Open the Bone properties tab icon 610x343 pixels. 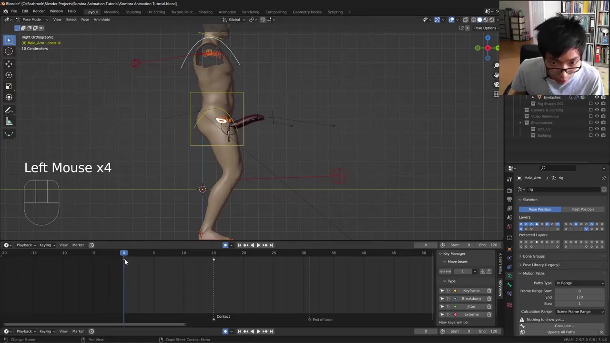[509, 285]
